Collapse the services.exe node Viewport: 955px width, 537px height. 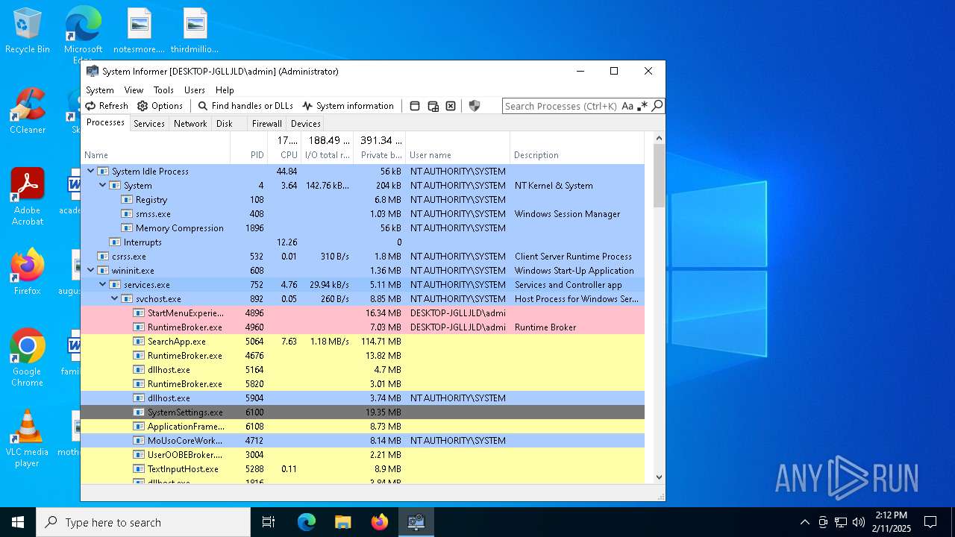click(x=103, y=284)
